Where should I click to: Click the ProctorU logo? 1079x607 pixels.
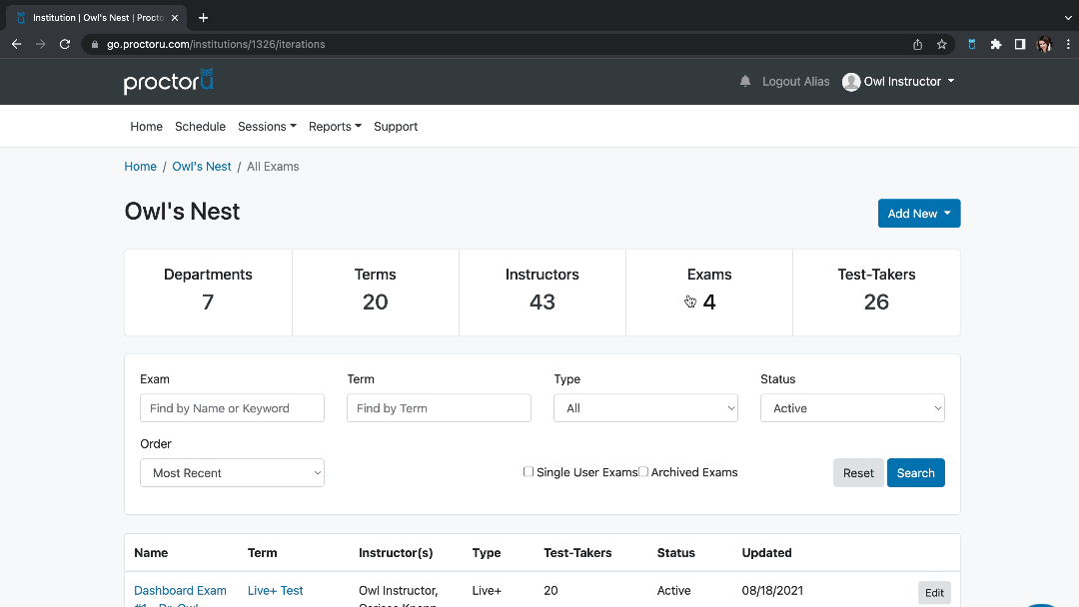168,81
